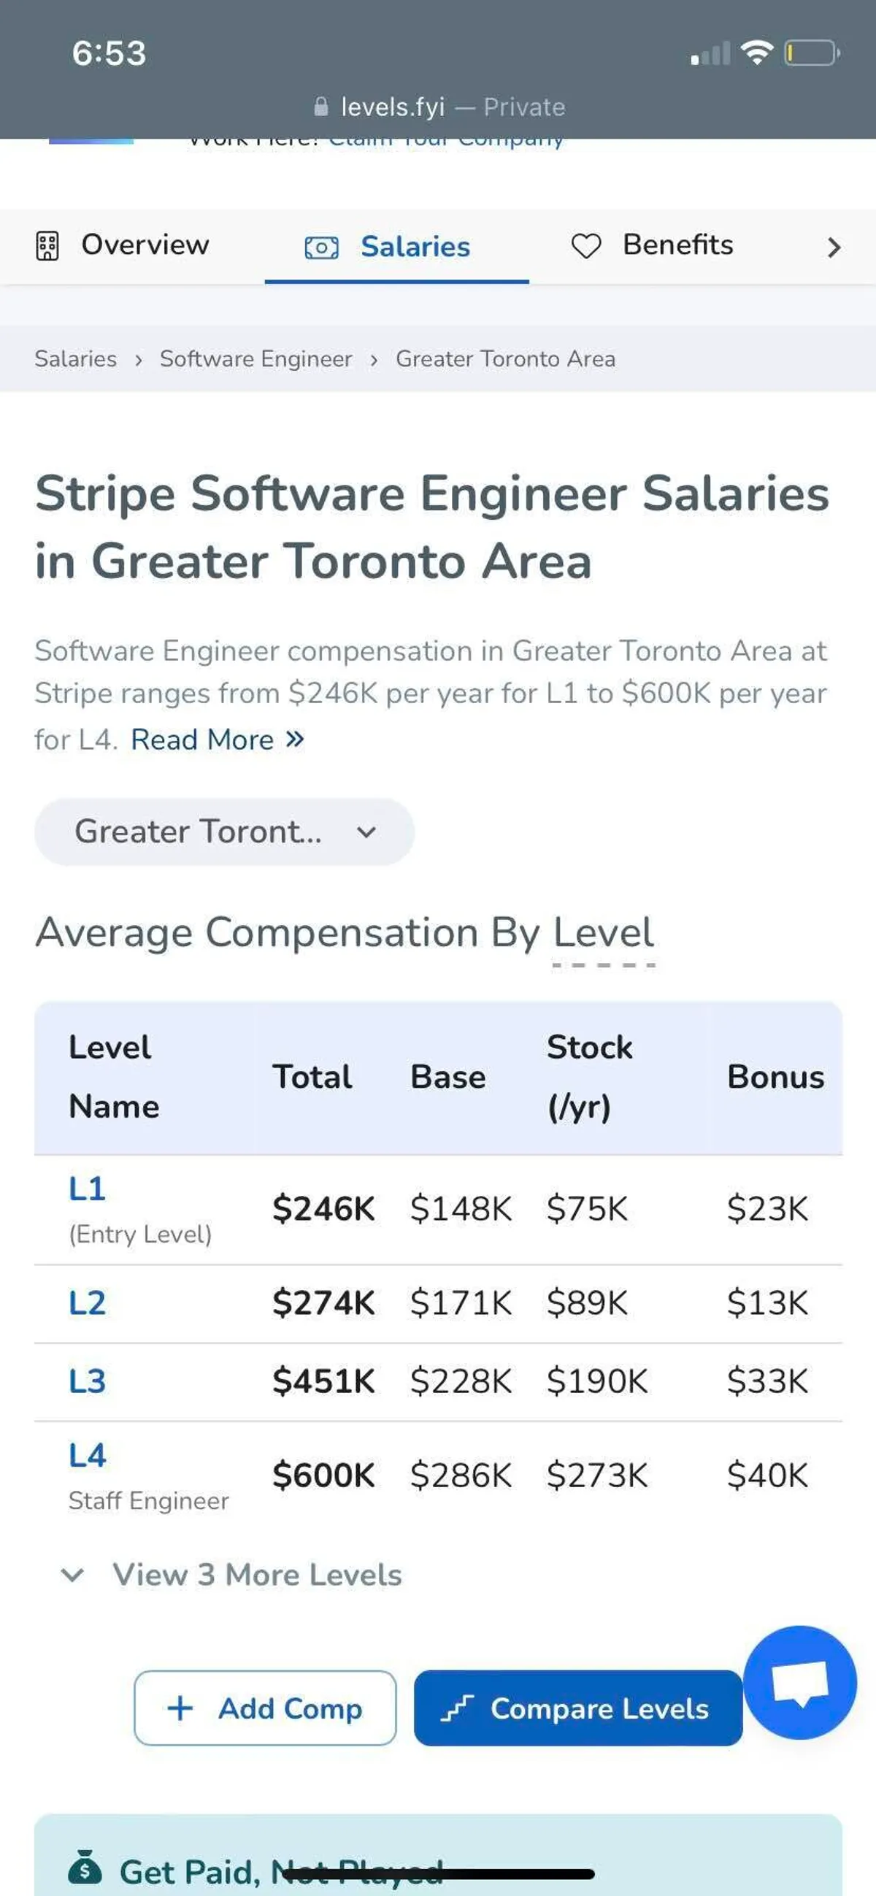The height and width of the screenshot is (1896, 876).
Task: Switch to the Benefits tab
Action: [652, 245]
